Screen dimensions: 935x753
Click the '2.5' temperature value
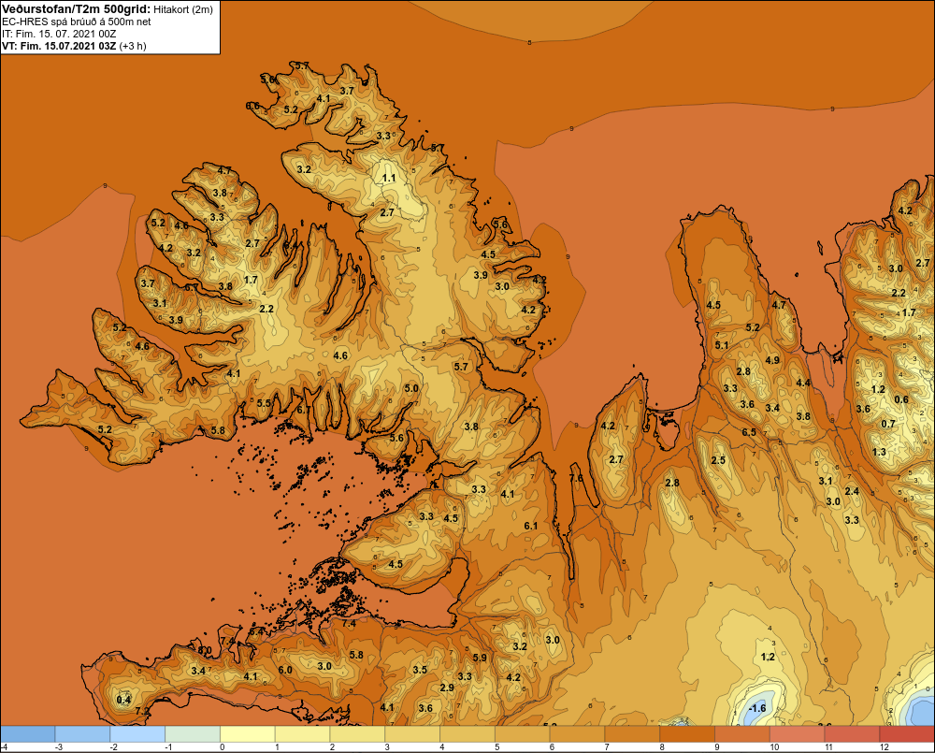pos(718,460)
